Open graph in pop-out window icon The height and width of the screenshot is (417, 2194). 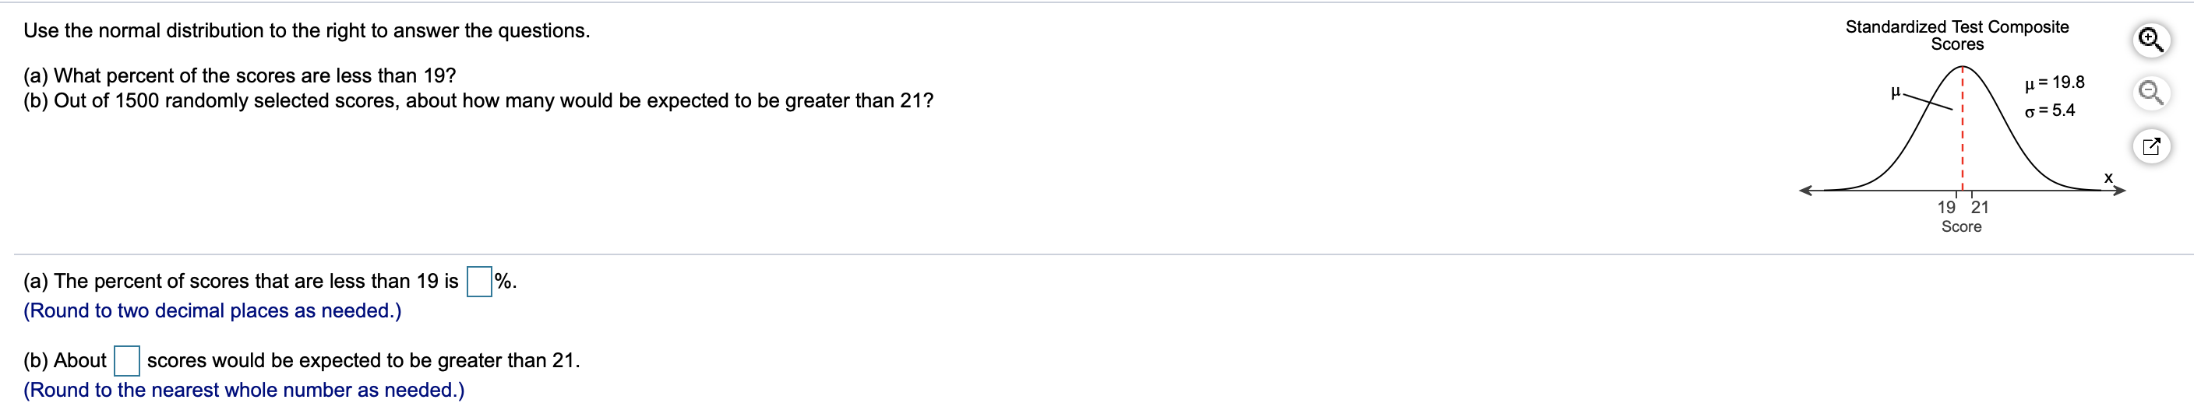pos(2151,146)
